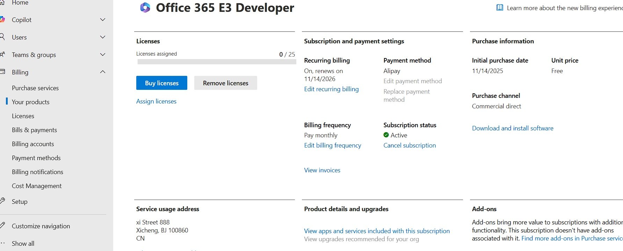Open View invoices link
This screenshot has height=251, width=623.
coord(322,170)
